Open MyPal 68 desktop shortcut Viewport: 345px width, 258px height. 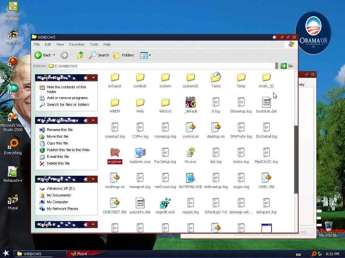[13, 37]
